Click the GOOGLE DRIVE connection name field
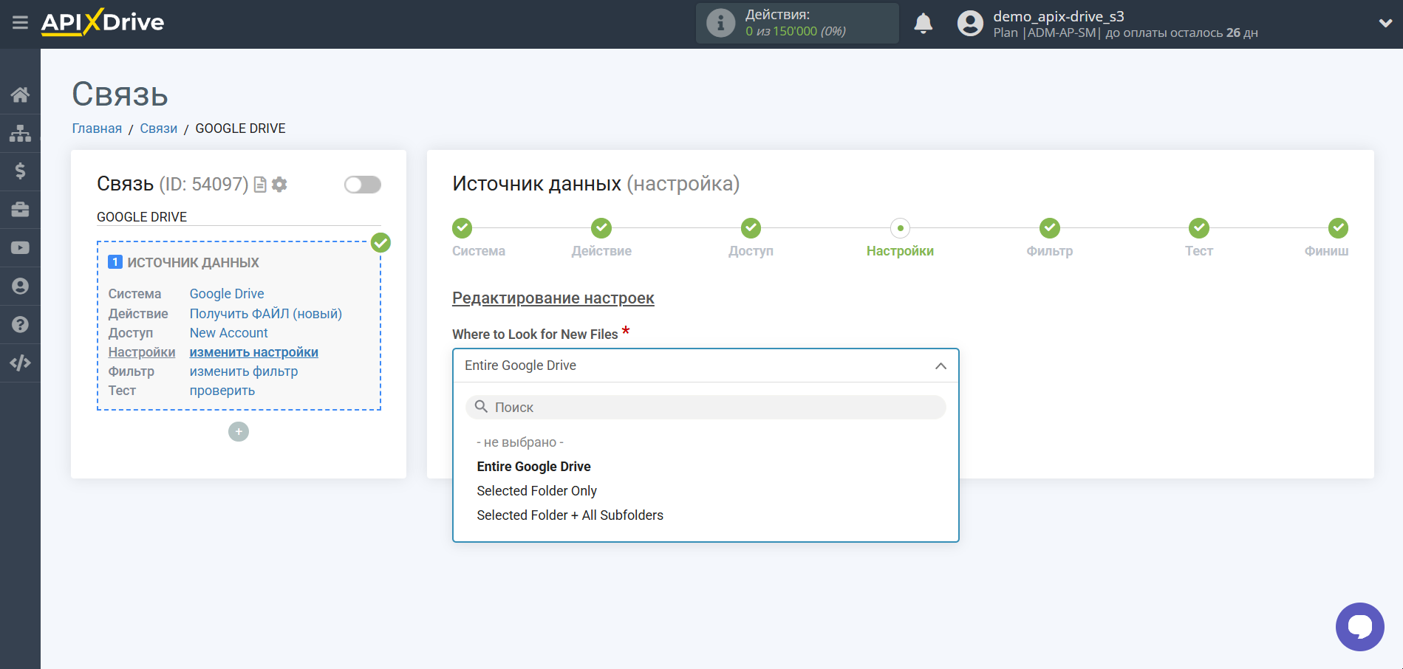The width and height of the screenshot is (1403, 669). click(239, 217)
